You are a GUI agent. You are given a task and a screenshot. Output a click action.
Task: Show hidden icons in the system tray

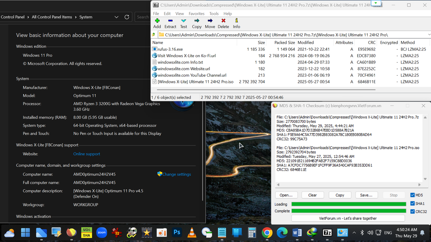(354, 232)
